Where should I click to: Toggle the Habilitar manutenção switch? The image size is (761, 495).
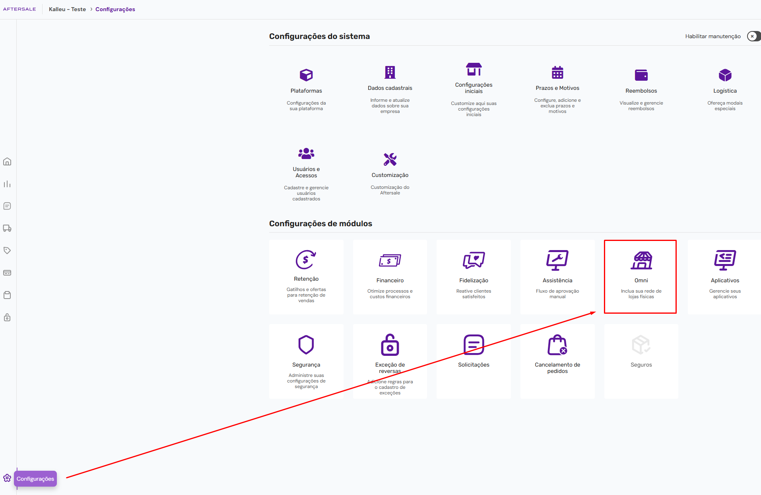pos(753,36)
